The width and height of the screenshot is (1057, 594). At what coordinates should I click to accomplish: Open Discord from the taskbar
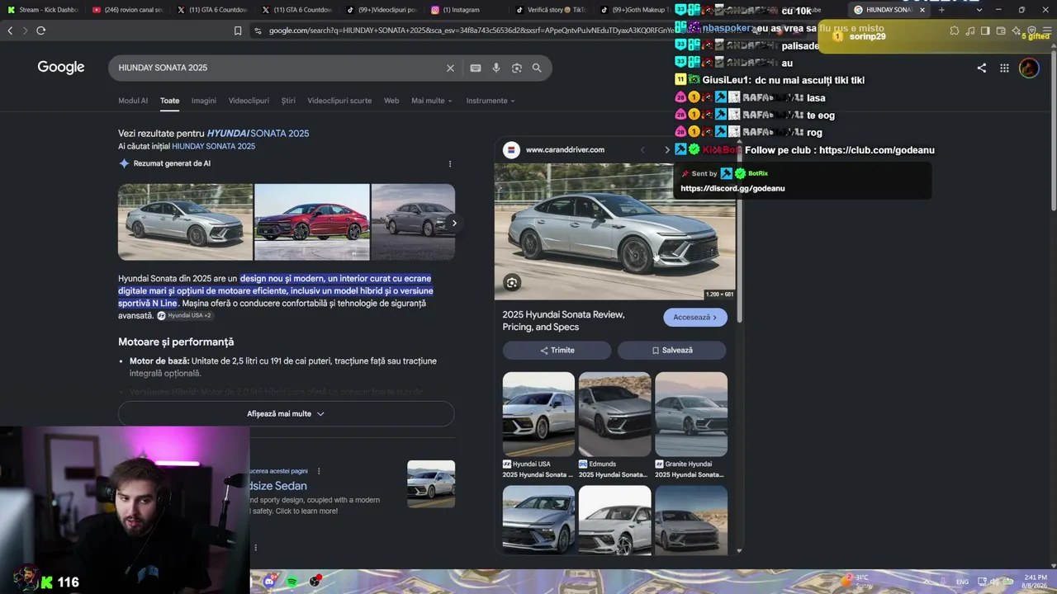269,582
